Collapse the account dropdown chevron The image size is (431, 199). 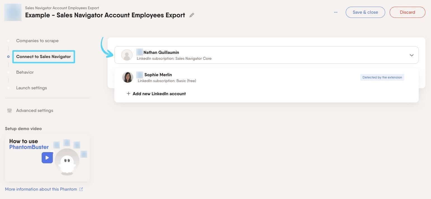point(411,55)
